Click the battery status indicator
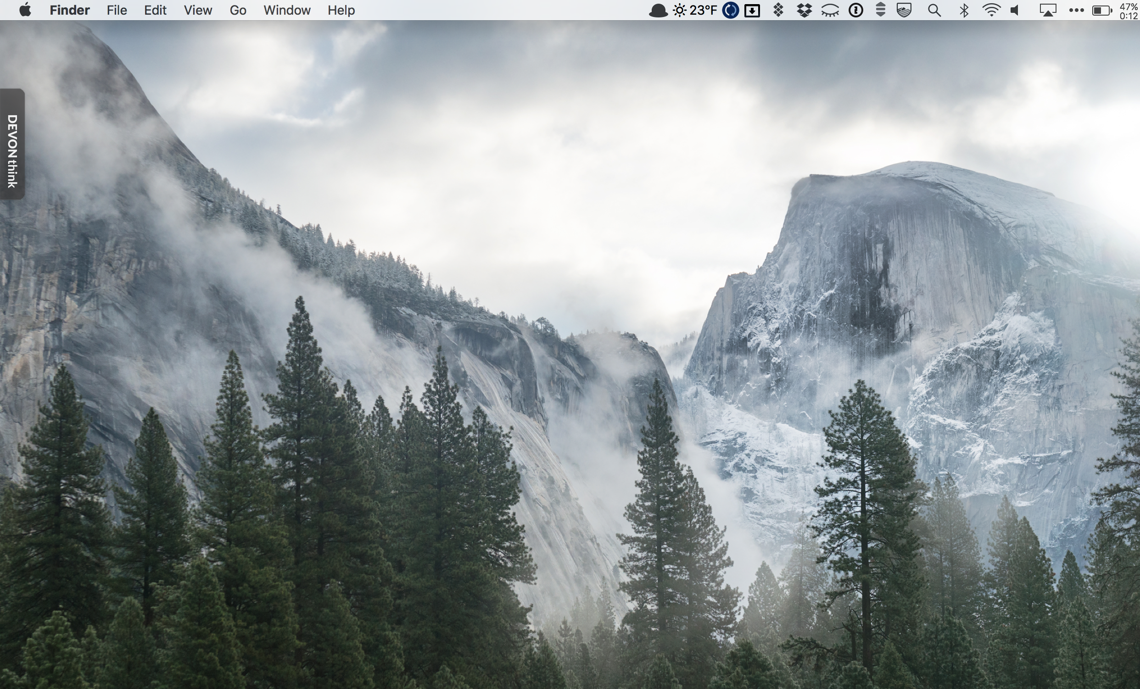The height and width of the screenshot is (689, 1140). [1101, 10]
